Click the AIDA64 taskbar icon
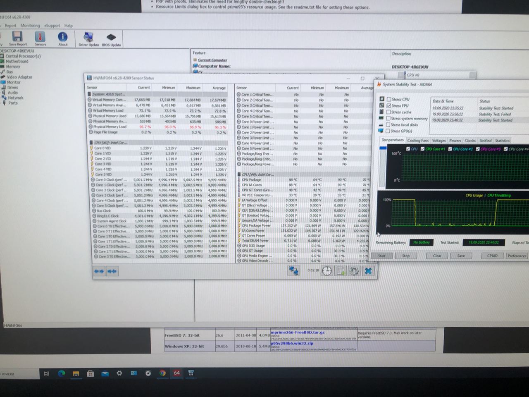This screenshot has width=529, height=397. (176, 373)
